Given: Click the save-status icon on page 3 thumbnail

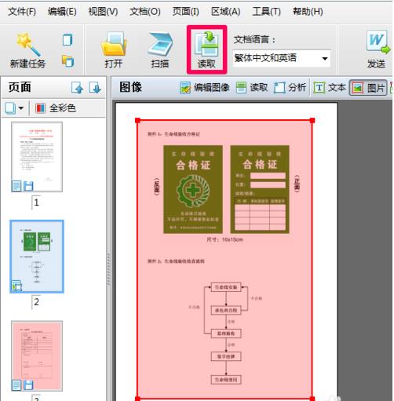Looking at the screenshot, I should pos(28,385).
